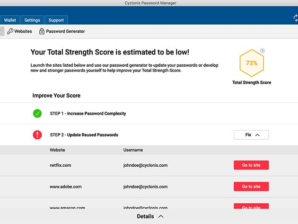Go to the Support tab
Image resolution: width=298 pixels, height=224 pixels.
click(x=56, y=20)
